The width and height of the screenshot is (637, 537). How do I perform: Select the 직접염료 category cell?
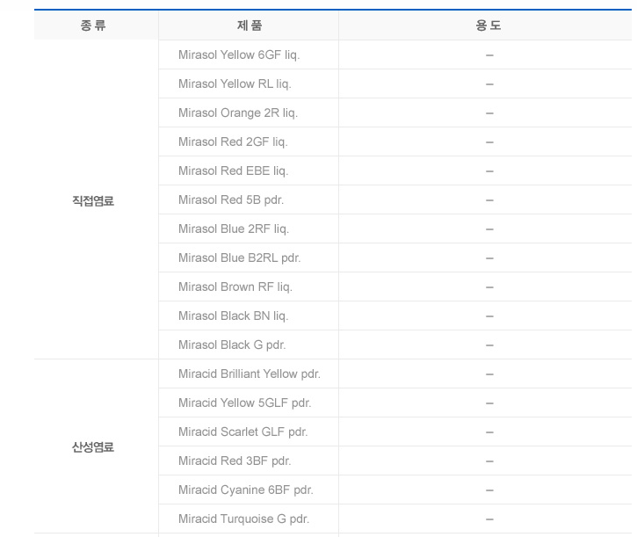tap(93, 200)
